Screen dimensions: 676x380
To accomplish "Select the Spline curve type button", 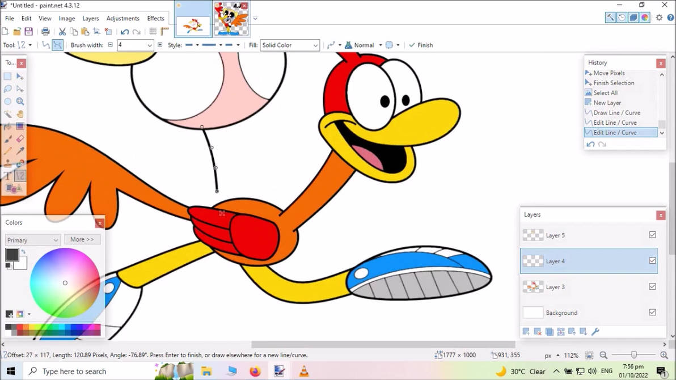I will [46, 45].
